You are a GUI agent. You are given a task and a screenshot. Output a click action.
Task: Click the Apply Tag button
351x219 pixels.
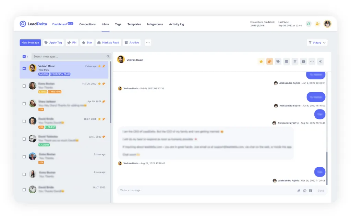(x=53, y=42)
